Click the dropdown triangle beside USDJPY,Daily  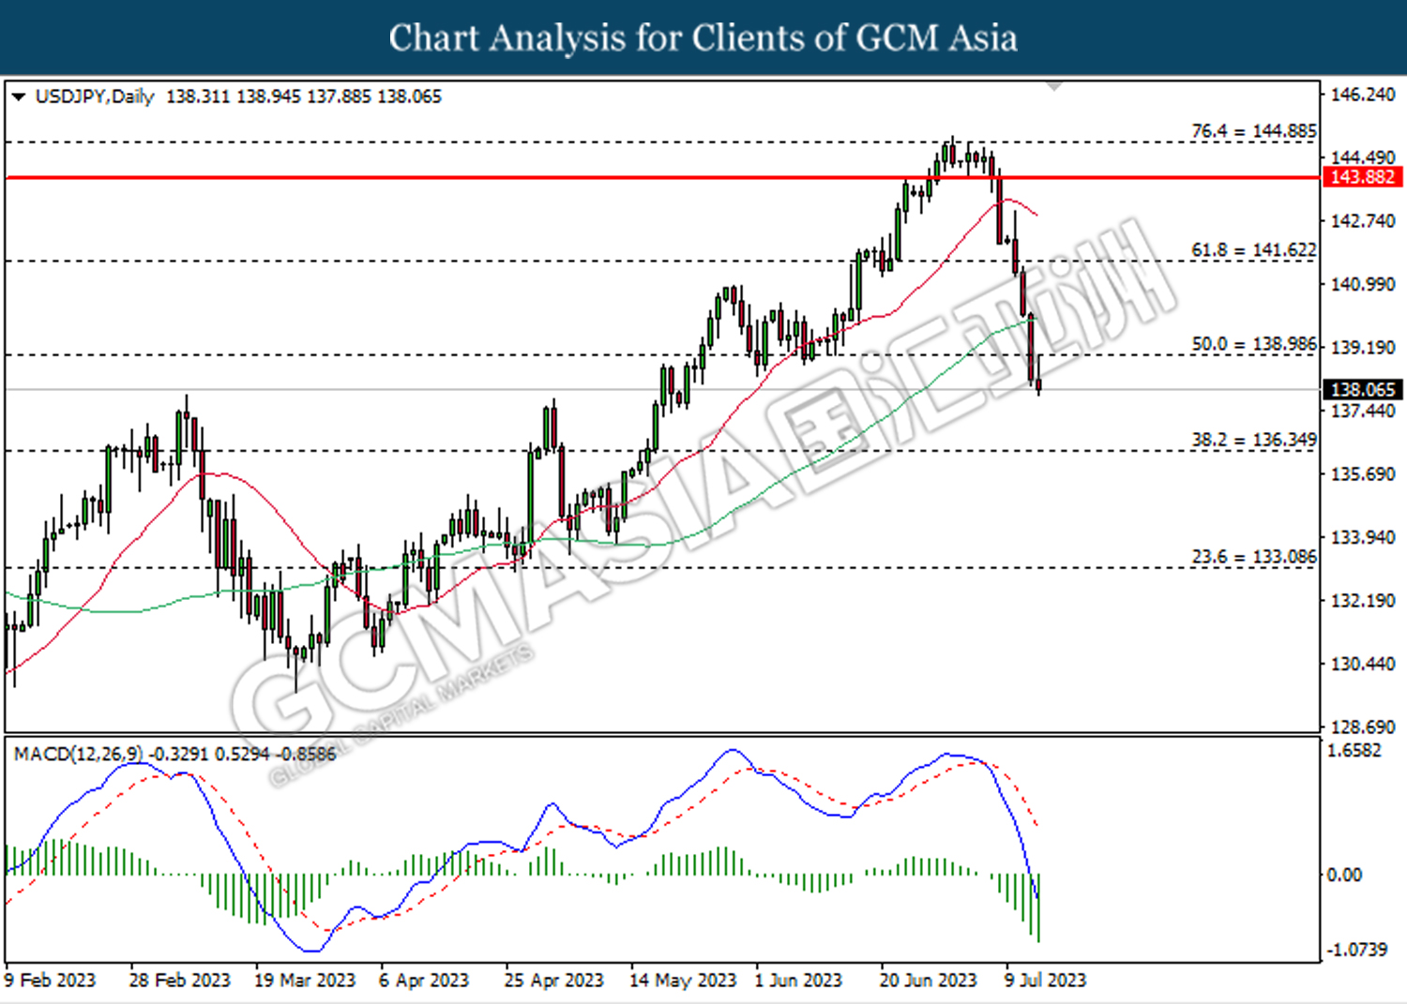(x=18, y=97)
